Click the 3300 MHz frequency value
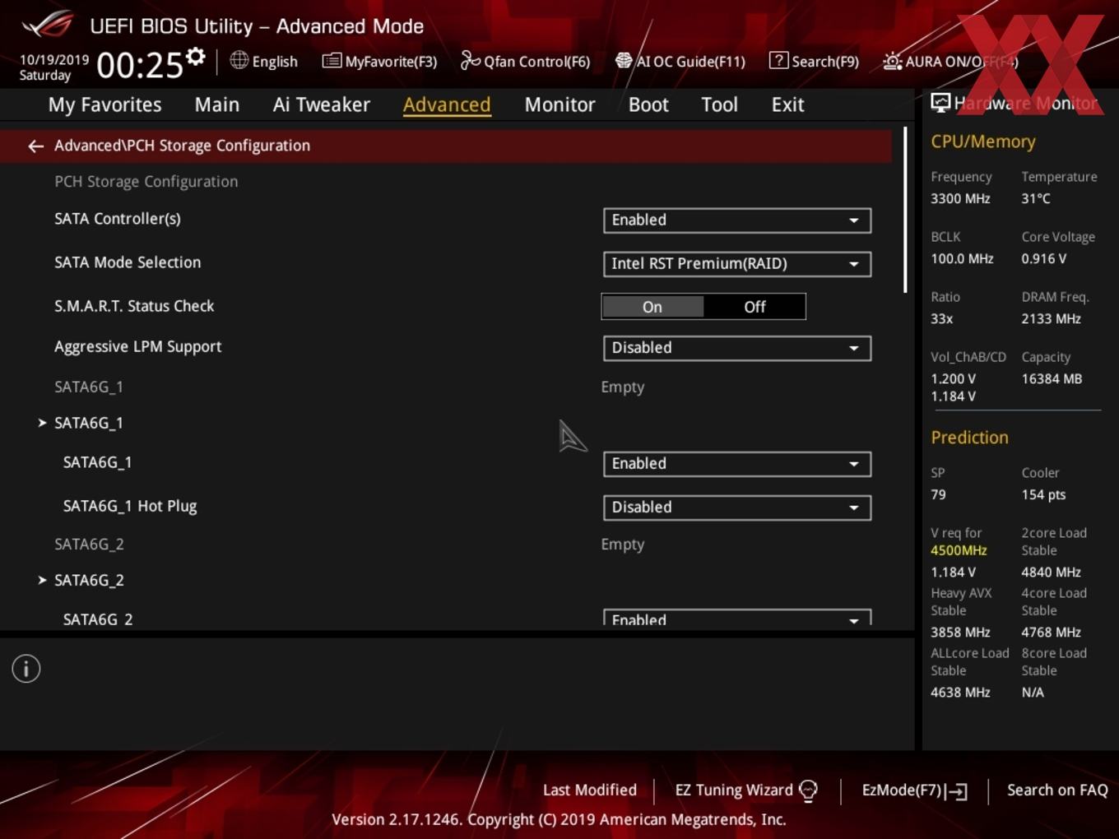Viewport: 1119px width, 839px height. [x=960, y=198]
